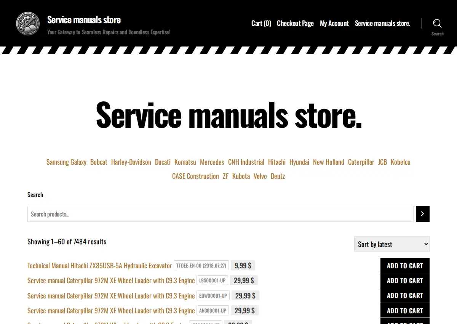This screenshot has width=457, height=324.
Task: Open Technical Manual Hitachi ZX85USB-5A product
Action: (100, 266)
